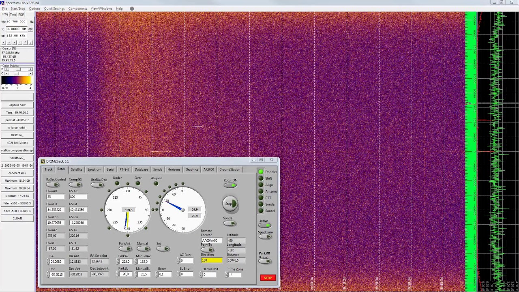
Task: Click the Sonde status LED in right column
Action: pyautogui.click(x=261, y=204)
